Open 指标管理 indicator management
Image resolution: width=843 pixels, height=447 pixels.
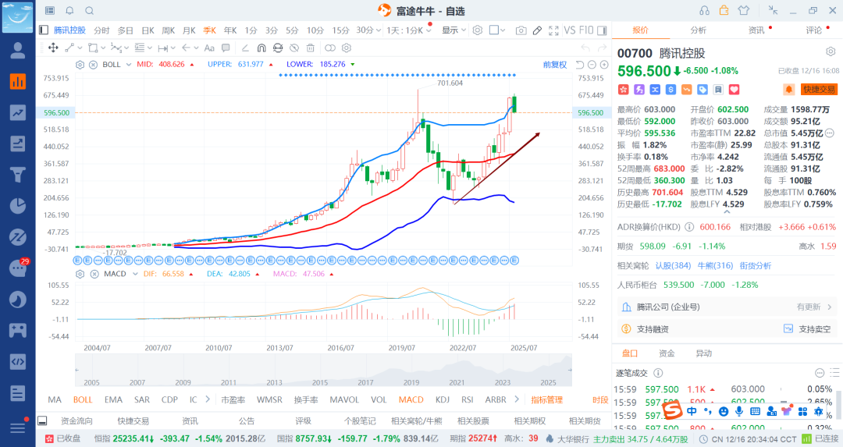[546, 399]
